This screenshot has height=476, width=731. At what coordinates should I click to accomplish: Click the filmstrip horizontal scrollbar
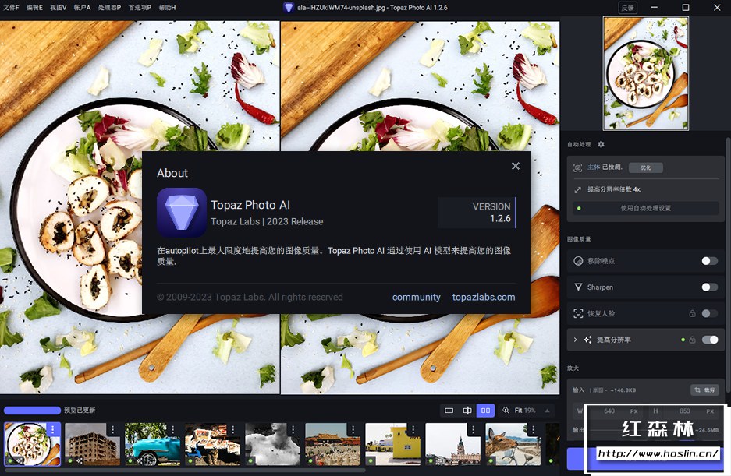(185, 471)
